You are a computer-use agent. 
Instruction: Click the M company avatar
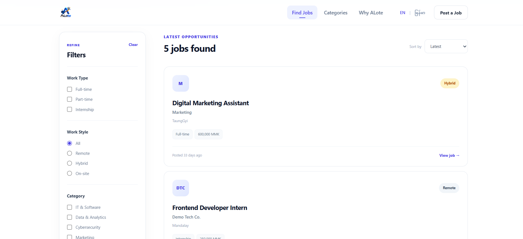click(x=181, y=83)
